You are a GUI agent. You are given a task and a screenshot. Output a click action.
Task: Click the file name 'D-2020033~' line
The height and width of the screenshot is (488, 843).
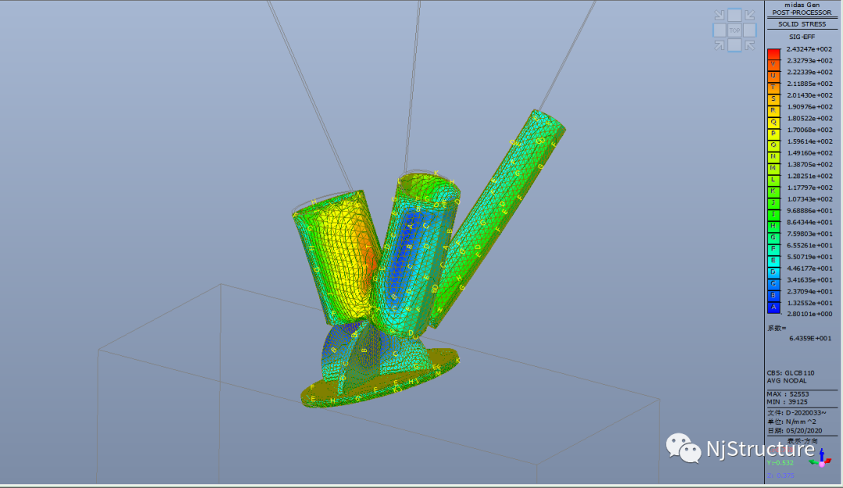797,413
